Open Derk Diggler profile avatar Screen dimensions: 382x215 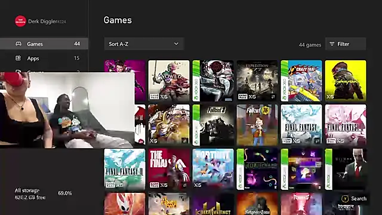tap(20, 21)
